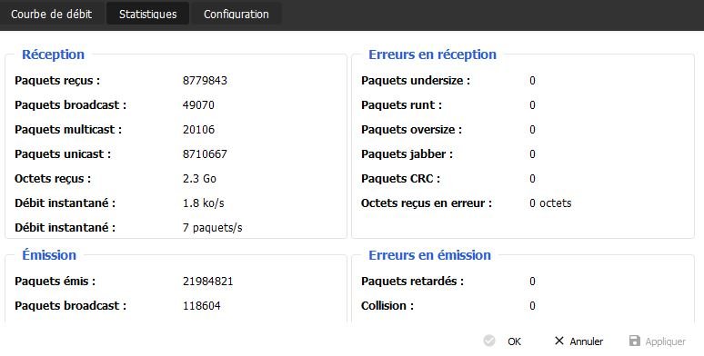Image resolution: width=704 pixels, height=356 pixels.
Task: Click the 7 paquets/s value
Action: pyautogui.click(x=212, y=228)
